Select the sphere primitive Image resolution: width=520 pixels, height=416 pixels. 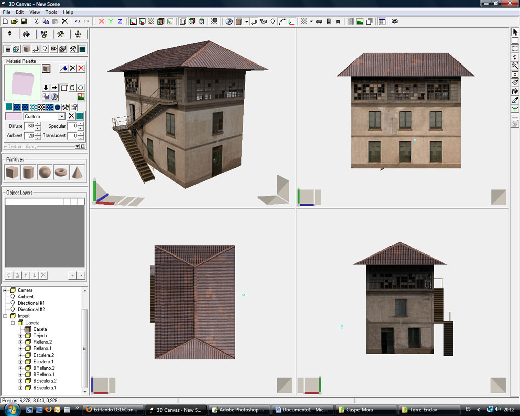(45, 172)
